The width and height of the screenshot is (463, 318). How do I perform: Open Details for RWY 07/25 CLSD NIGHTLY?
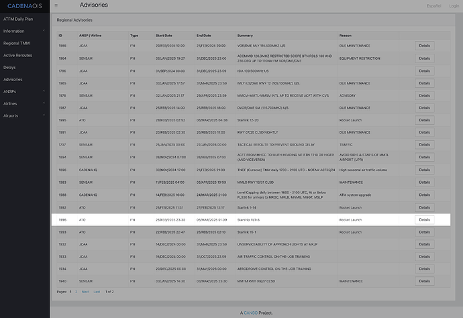point(424,132)
